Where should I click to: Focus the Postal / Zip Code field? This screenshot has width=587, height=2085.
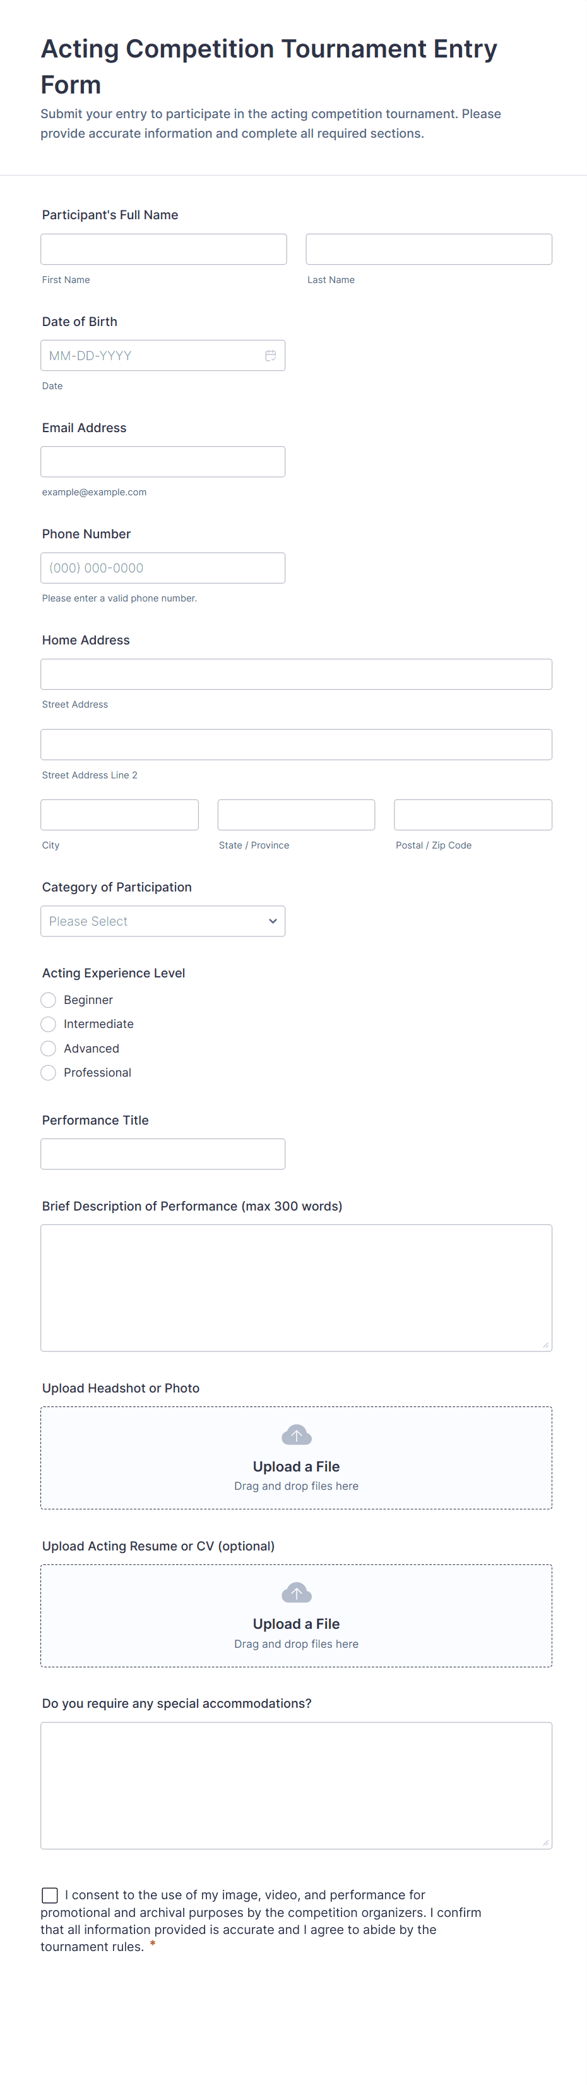click(473, 815)
